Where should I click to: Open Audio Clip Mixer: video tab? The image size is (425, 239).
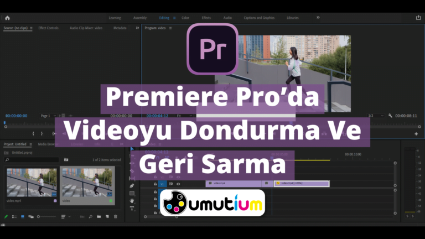86,28
